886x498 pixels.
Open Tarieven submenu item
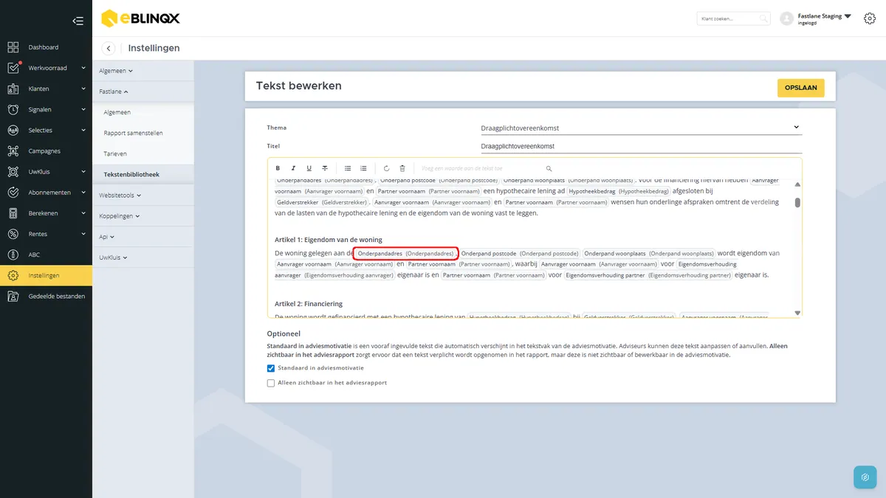coord(115,153)
